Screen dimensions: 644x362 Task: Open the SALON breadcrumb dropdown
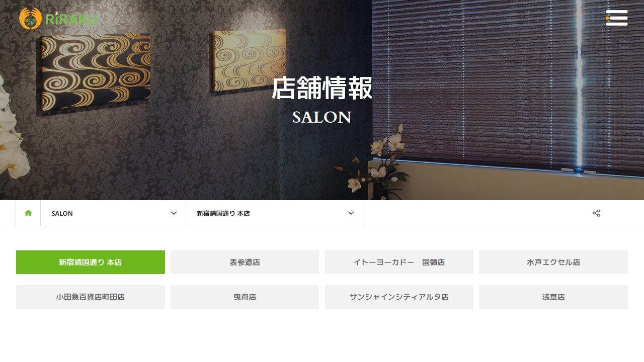(x=113, y=213)
